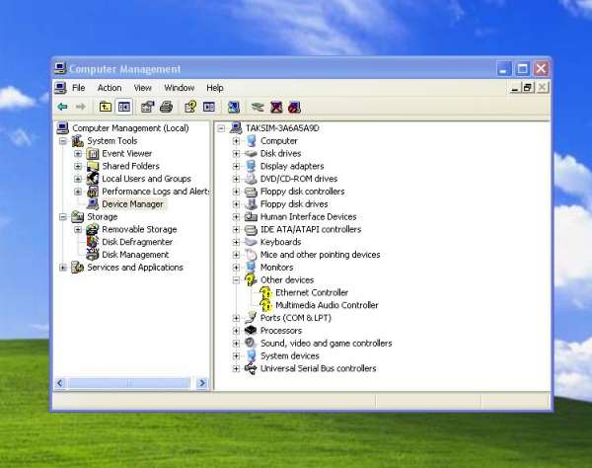Viewport: 592px width, 468px height.
Task: Select the Event Viewer tree item
Action: [x=127, y=154]
